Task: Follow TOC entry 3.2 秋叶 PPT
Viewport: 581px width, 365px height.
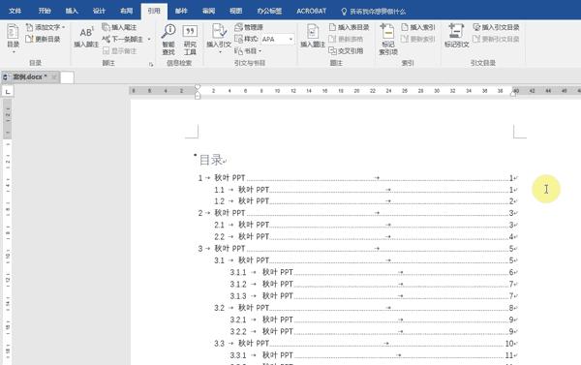Action: point(365,308)
